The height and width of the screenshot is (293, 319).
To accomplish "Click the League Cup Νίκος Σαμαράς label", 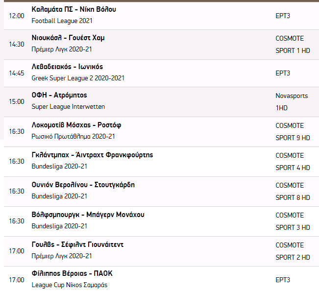I will click(x=69, y=285).
